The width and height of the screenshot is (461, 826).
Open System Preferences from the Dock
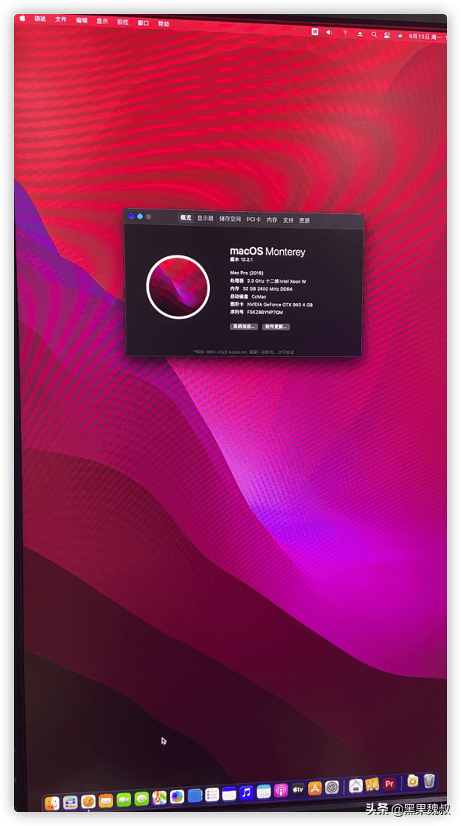click(x=332, y=788)
